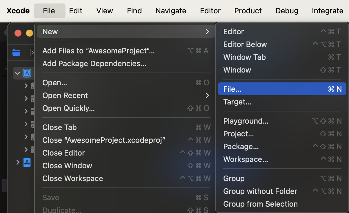Select Target… from the New submenu
349x213 pixels.
click(x=237, y=102)
